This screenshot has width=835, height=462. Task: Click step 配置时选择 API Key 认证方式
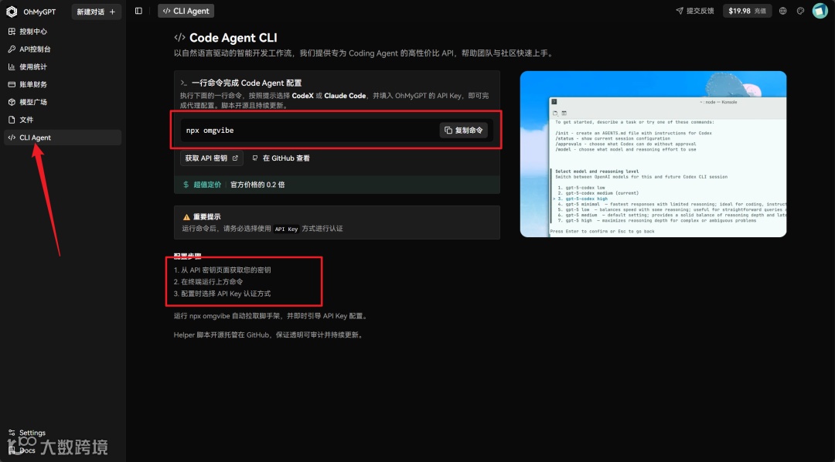tap(222, 294)
